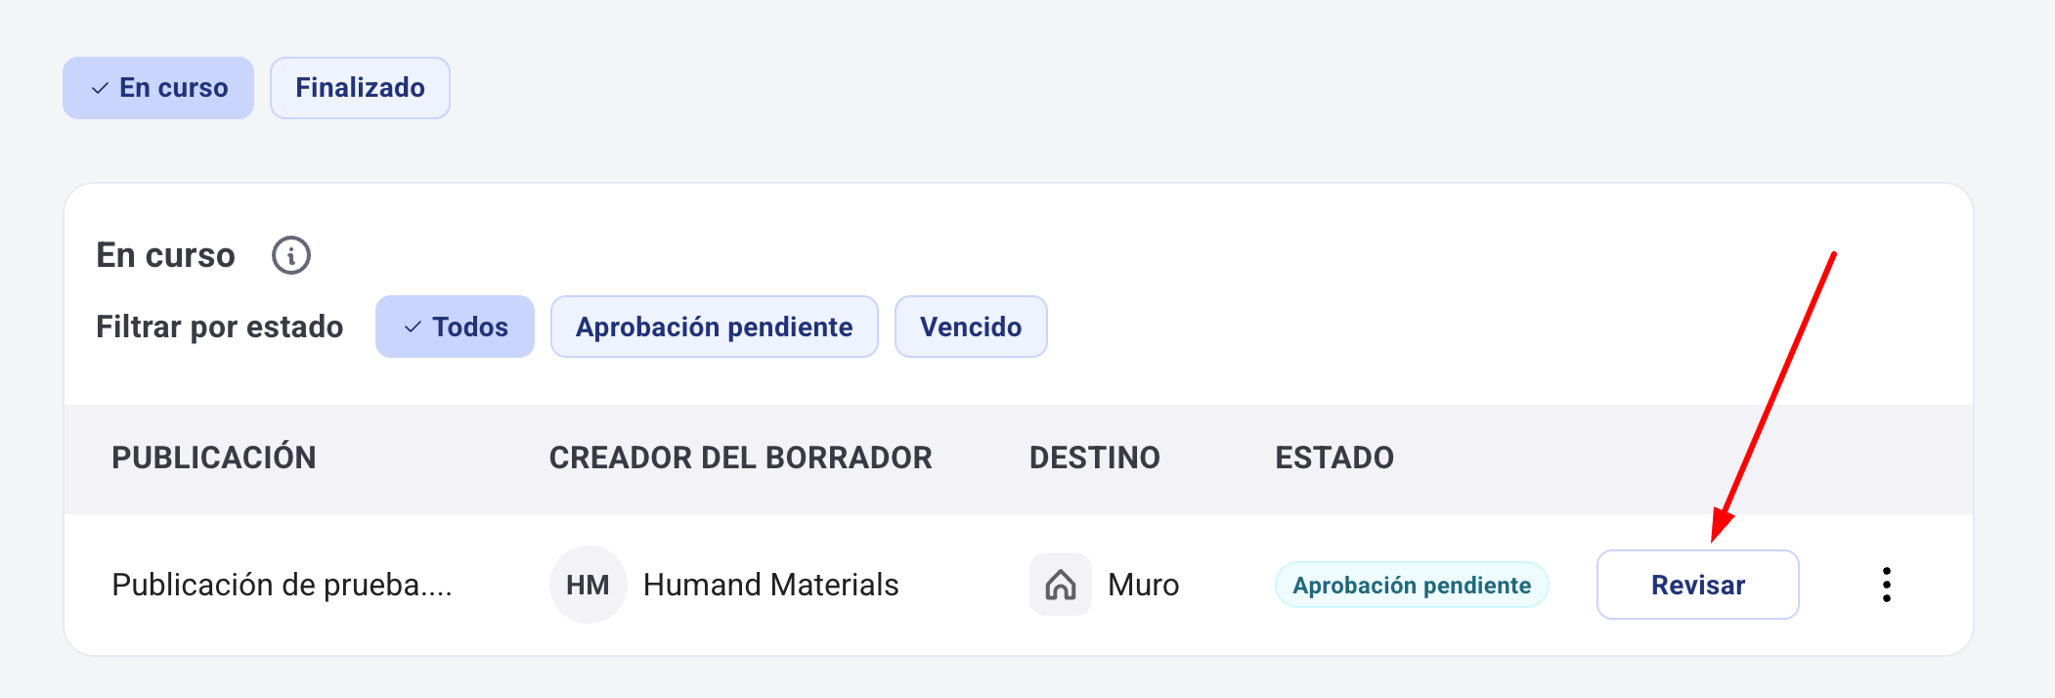
Task: Filter by Aprobación pendiente status
Action: [714, 327]
